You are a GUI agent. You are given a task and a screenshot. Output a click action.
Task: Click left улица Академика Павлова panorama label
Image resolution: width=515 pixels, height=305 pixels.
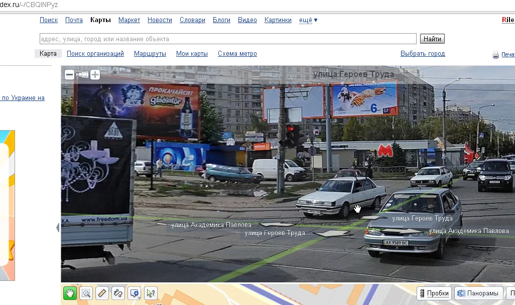pyautogui.click(x=211, y=225)
